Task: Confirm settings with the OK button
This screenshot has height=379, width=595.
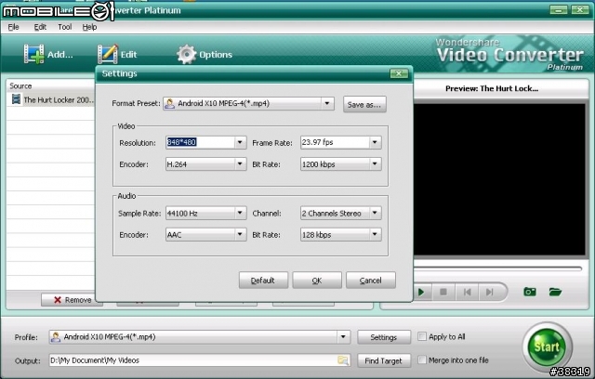Action: 317,281
